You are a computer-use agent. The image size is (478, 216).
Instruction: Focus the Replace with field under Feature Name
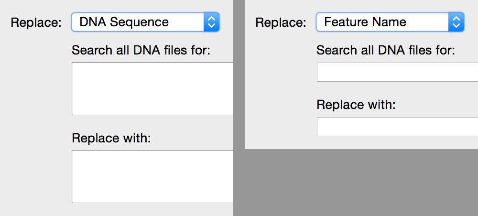click(x=397, y=127)
